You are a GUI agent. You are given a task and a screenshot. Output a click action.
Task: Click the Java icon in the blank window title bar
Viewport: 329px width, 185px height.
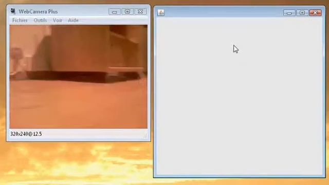point(161,12)
